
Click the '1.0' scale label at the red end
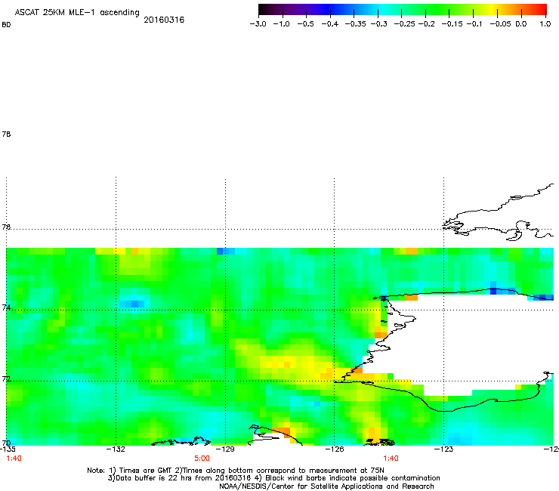point(545,24)
